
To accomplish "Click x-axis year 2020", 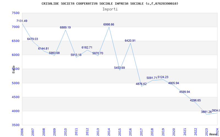I will pyautogui.click(x=174, y=132).
